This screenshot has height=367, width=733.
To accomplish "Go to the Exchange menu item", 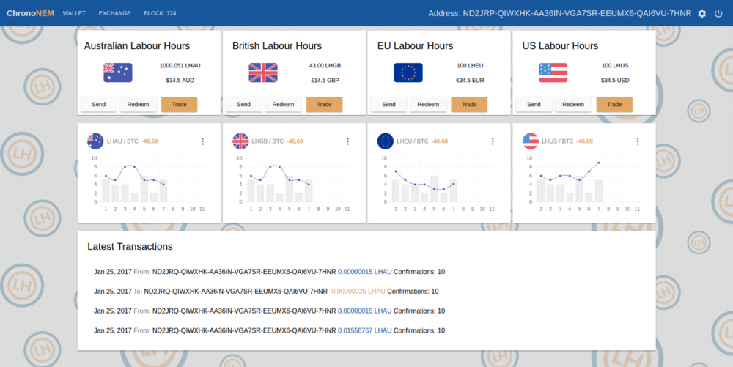I will (114, 13).
